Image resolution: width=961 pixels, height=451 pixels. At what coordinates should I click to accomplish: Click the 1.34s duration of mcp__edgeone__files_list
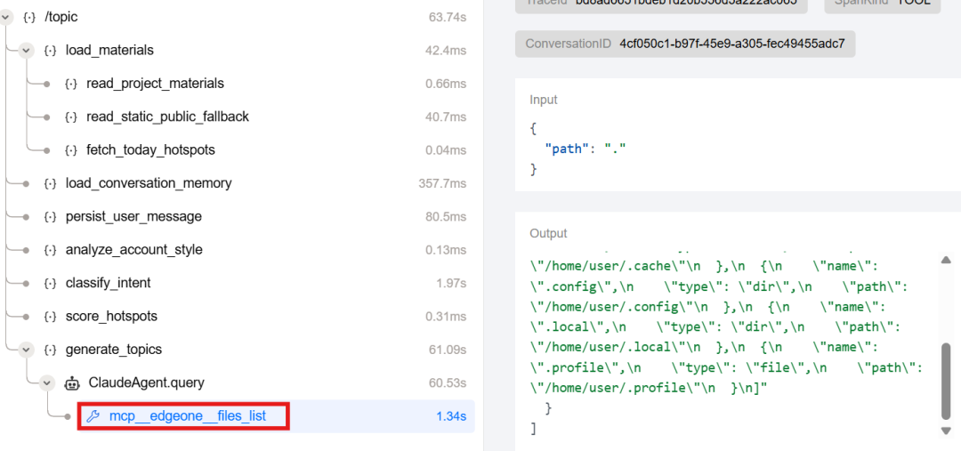(x=451, y=416)
